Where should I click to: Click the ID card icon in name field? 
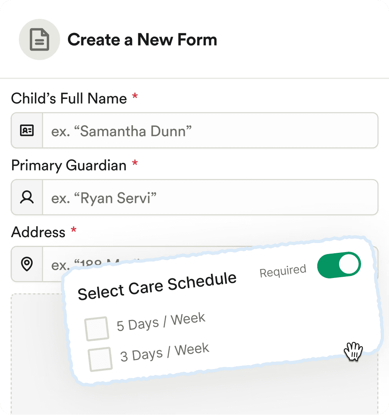point(27,131)
